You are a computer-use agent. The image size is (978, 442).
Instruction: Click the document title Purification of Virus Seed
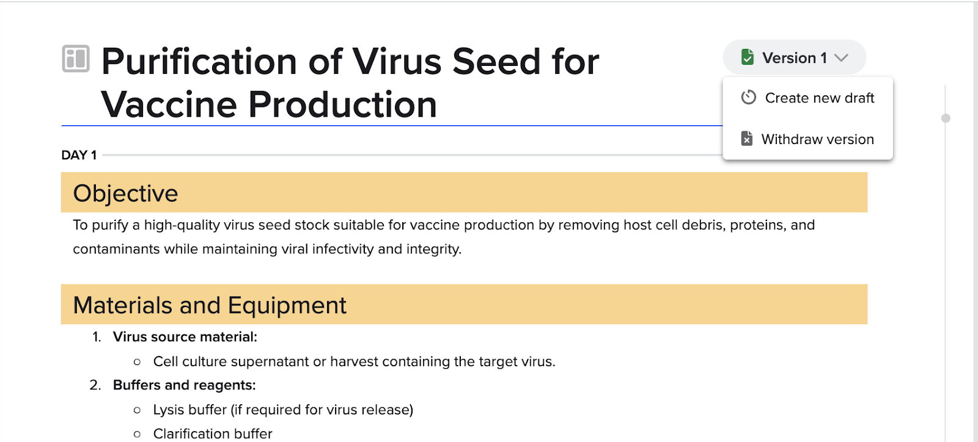[x=350, y=83]
